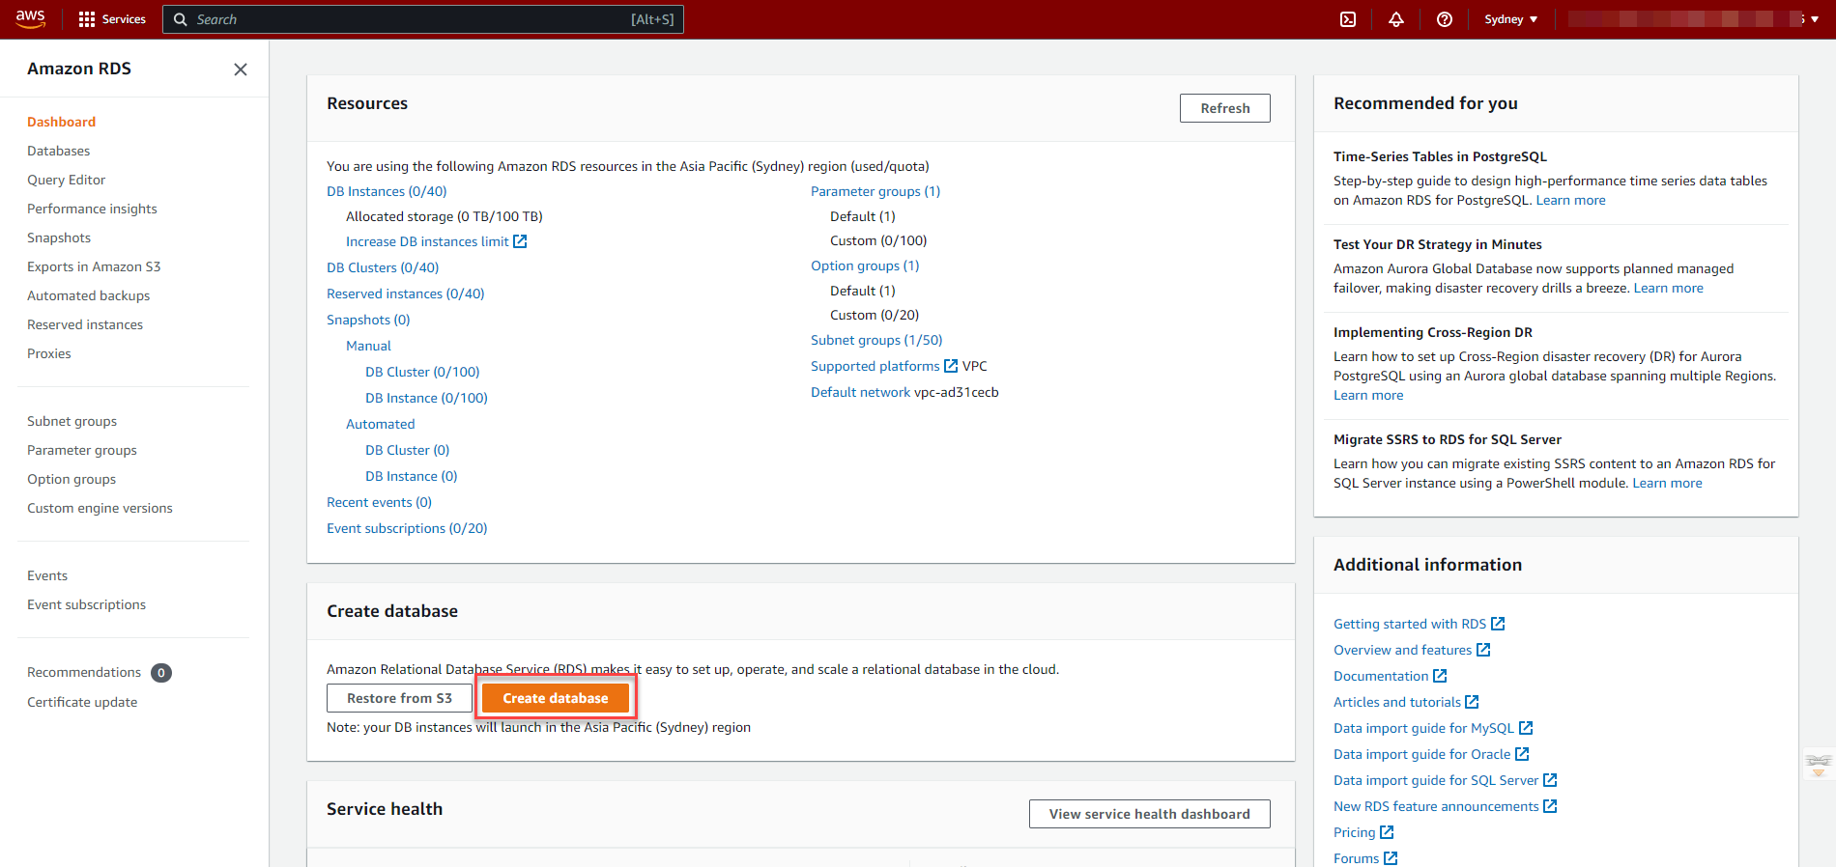Open Certificate update in the sidebar
The image size is (1836, 867).
82,702
